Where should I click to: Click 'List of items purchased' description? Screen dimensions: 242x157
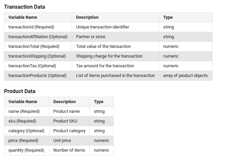(x=115, y=76)
